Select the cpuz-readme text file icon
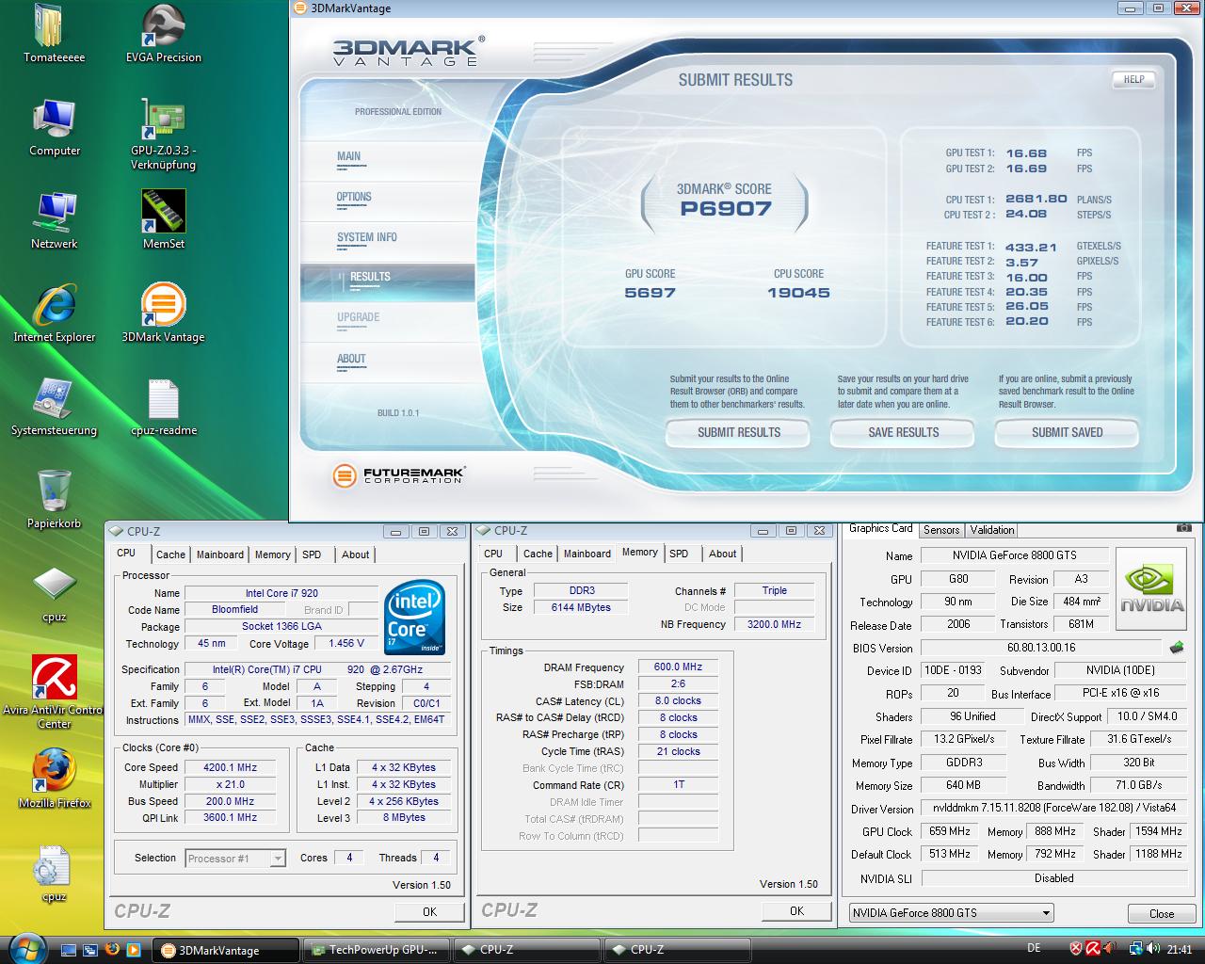The image size is (1205, 964). coord(163,407)
